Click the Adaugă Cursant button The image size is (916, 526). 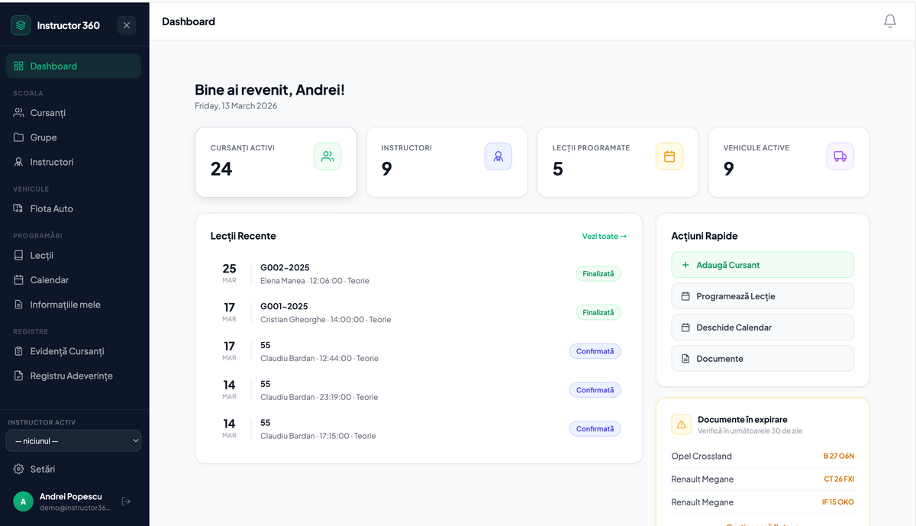pos(762,265)
